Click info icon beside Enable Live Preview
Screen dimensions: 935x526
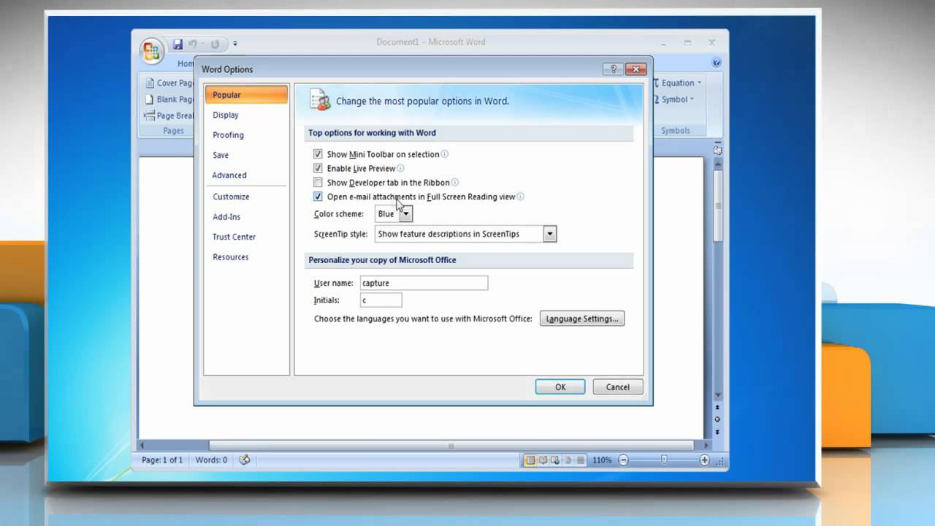(x=400, y=168)
